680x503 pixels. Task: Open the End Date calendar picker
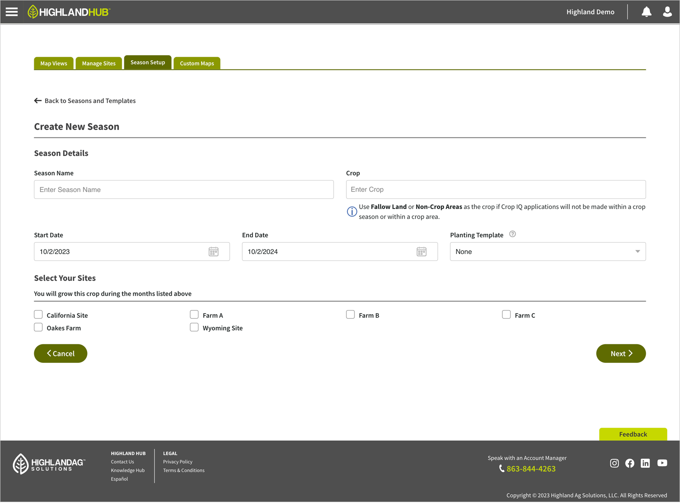coord(421,252)
